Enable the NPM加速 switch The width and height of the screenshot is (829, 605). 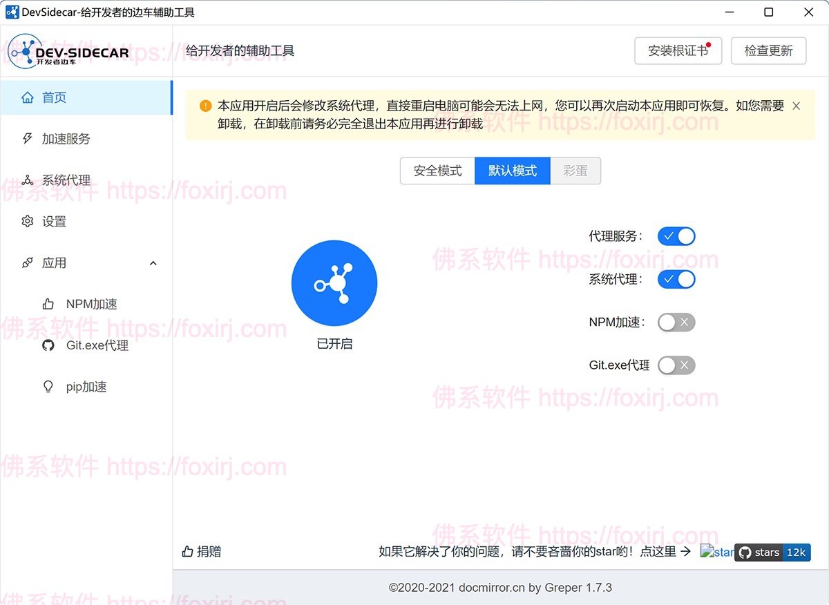click(x=676, y=322)
